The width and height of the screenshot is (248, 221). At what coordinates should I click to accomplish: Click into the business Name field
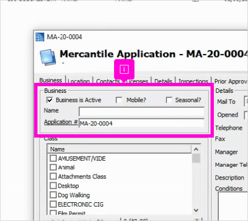(142, 112)
